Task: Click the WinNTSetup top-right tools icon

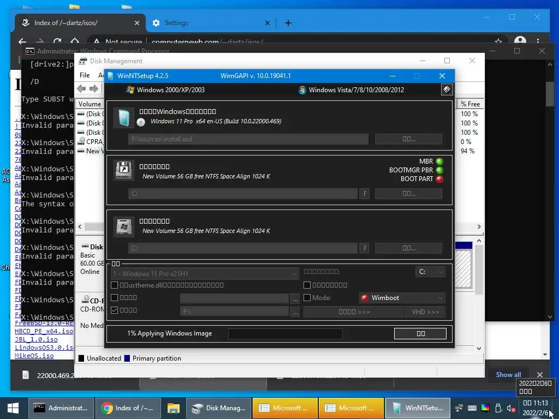Action: click(x=447, y=89)
